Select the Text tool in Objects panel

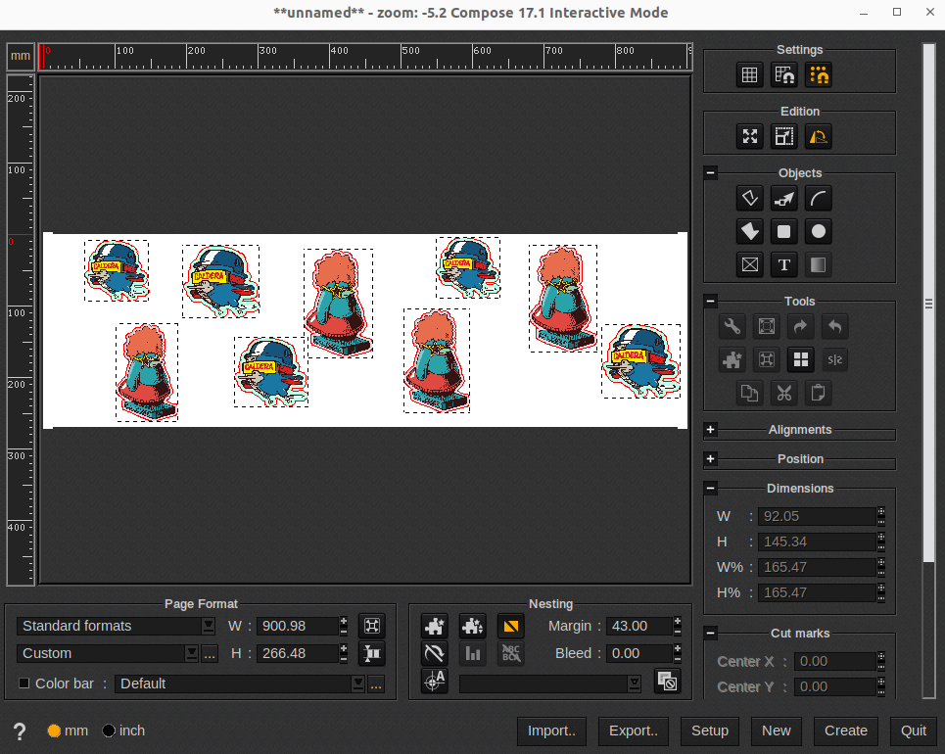(783, 264)
